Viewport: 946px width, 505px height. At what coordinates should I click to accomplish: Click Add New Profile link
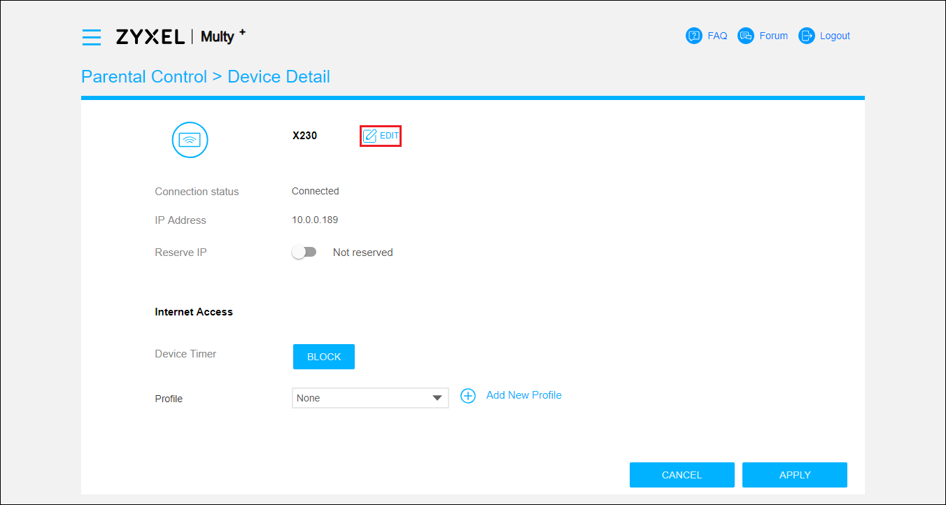coord(524,395)
